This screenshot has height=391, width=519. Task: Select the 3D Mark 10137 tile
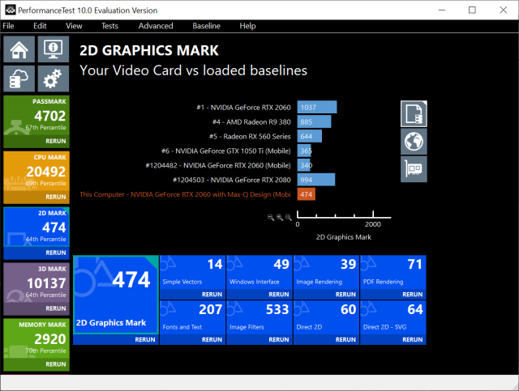pos(36,283)
